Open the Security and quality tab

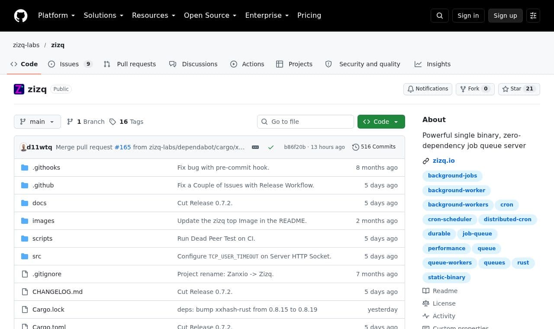pos(363,64)
